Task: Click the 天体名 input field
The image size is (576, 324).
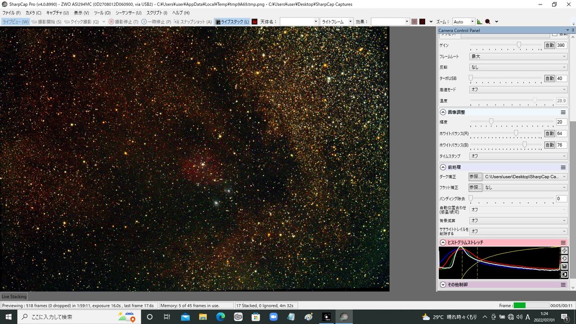Action: pos(299,22)
